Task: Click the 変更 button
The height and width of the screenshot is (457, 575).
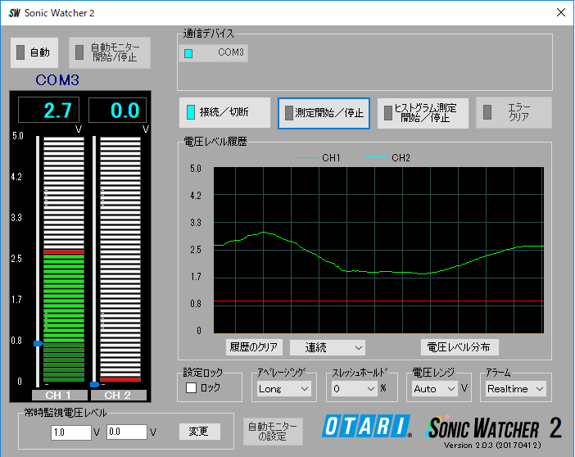Action: click(x=199, y=431)
